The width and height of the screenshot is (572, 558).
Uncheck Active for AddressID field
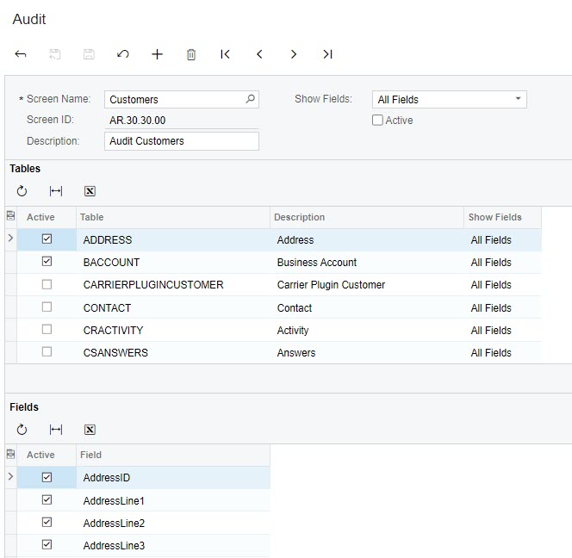[47, 477]
